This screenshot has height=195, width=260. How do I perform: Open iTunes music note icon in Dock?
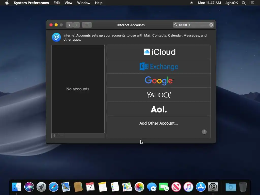click(x=188, y=187)
